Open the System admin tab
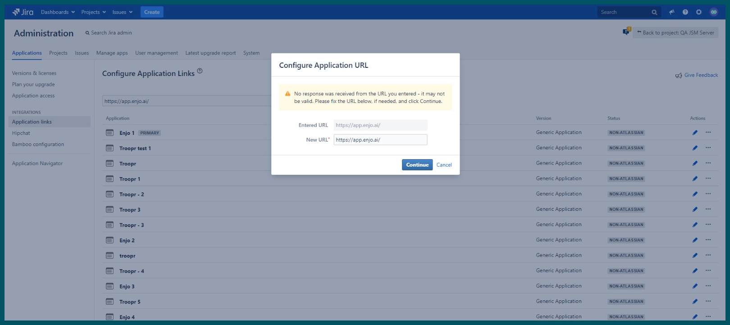730x325 pixels. pos(251,53)
